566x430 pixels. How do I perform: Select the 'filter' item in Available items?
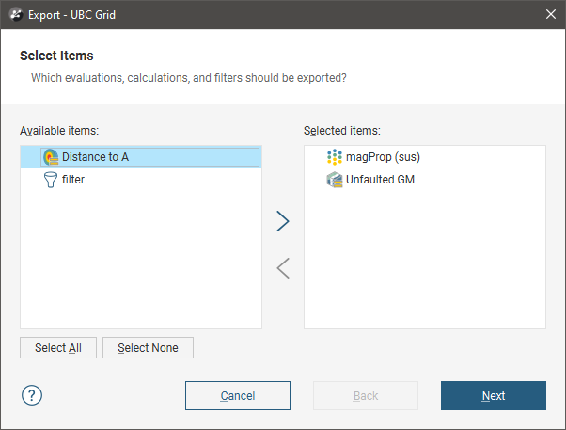[x=73, y=180]
